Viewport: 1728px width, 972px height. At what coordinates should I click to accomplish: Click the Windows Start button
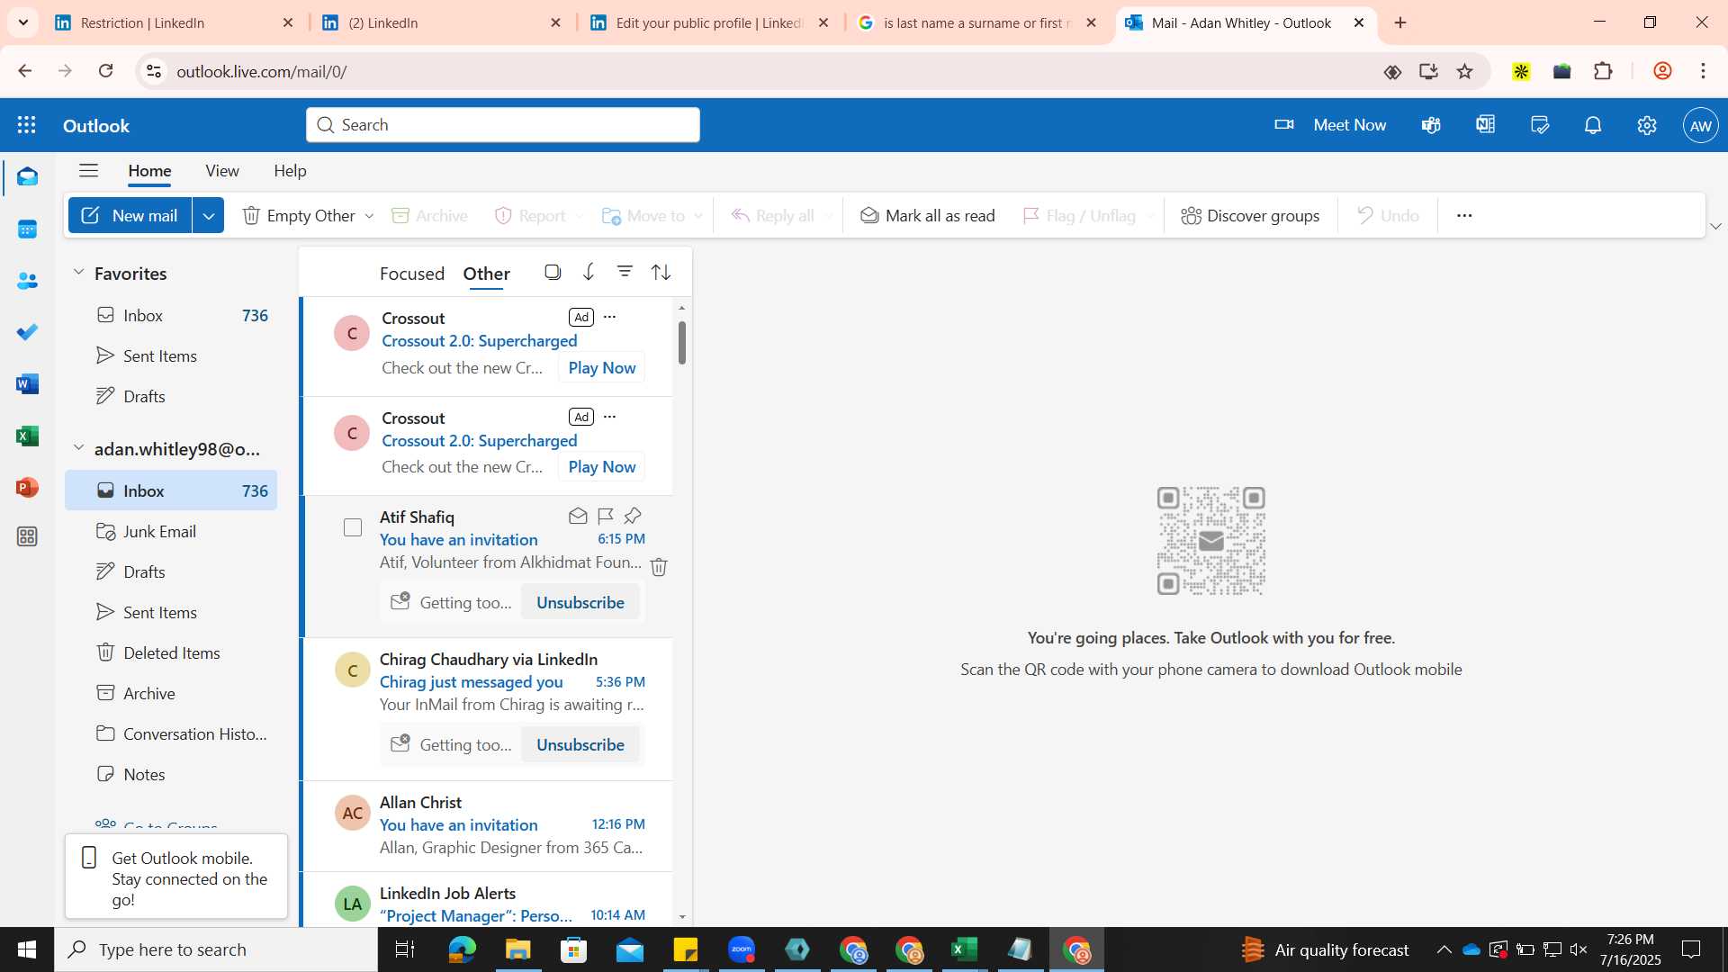[x=27, y=949]
